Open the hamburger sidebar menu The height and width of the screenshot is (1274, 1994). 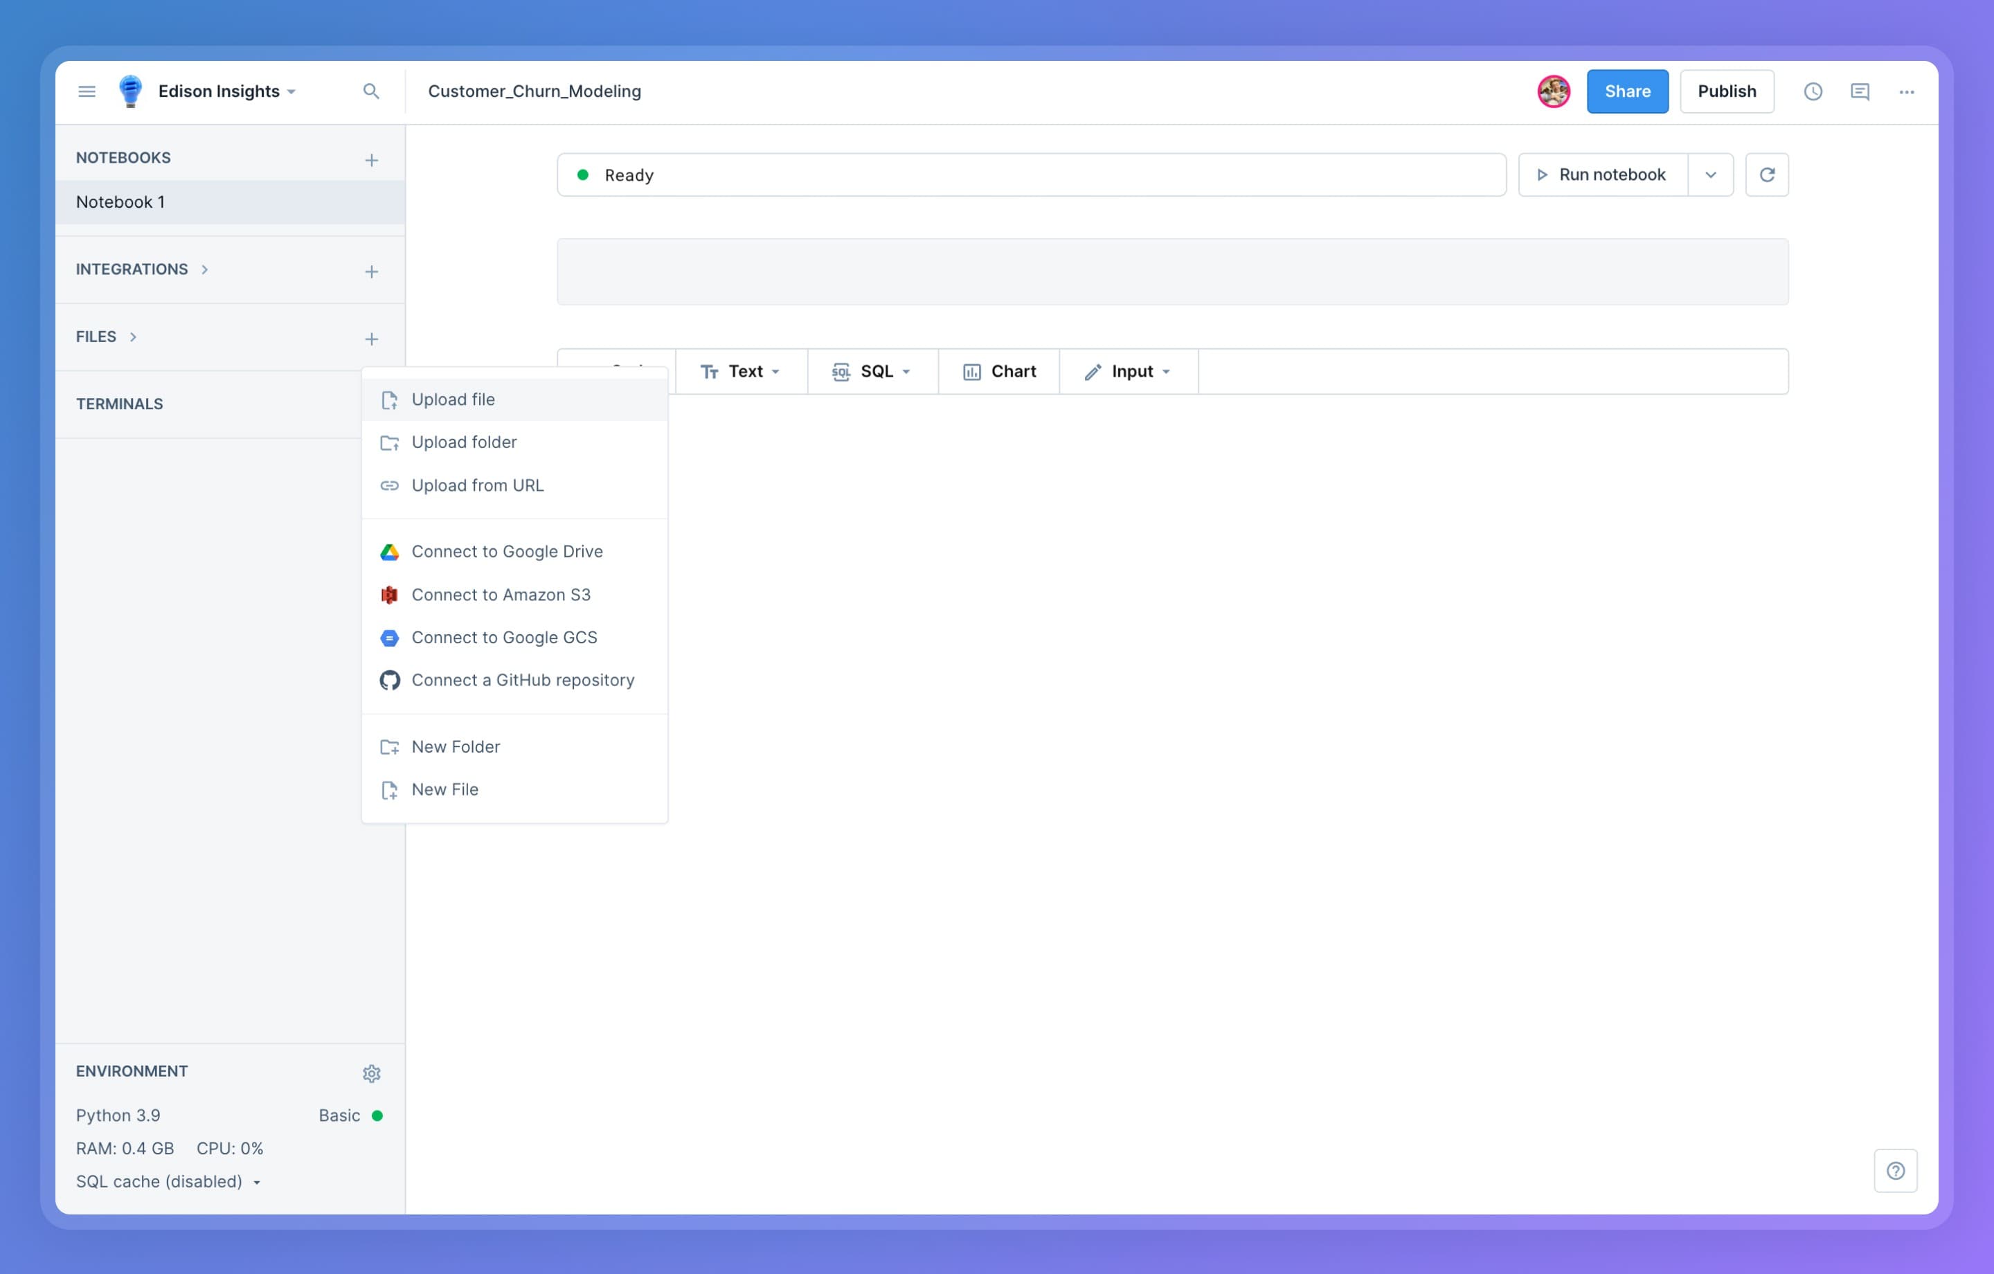coord(87,91)
